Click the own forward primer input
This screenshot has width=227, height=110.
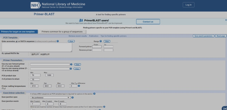pyautogui.click(x=50, y=65)
